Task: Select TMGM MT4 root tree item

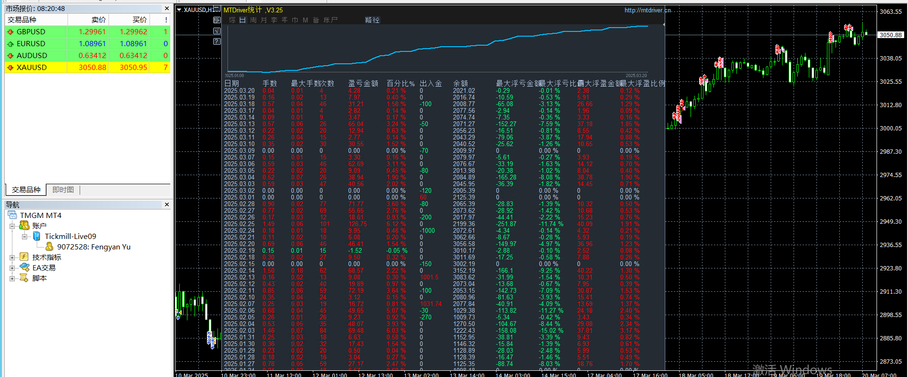Action: [x=41, y=216]
